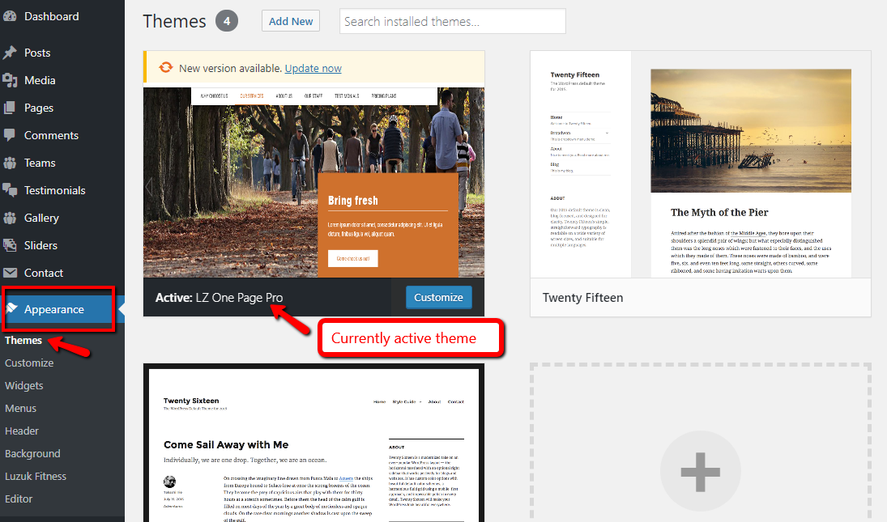This screenshot has width=887, height=522.
Task: Open the Widgets submenu item
Action: (23, 385)
